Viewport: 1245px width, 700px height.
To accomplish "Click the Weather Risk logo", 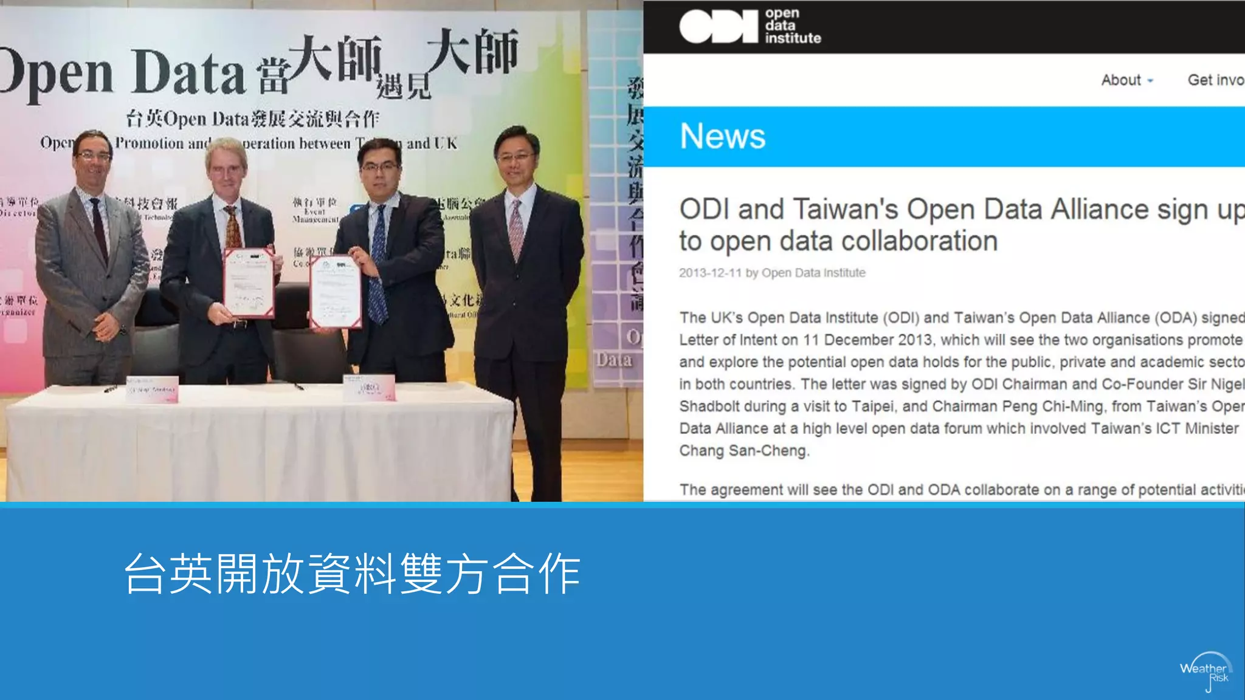I will [1206, 671].
